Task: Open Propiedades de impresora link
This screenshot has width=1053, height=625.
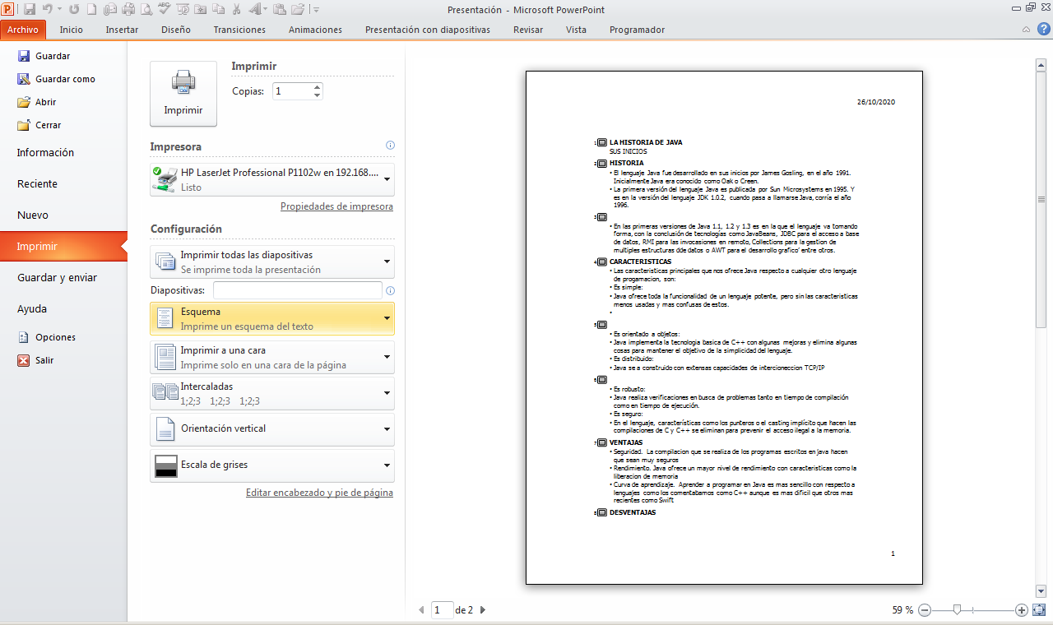Action: [336, 206]
